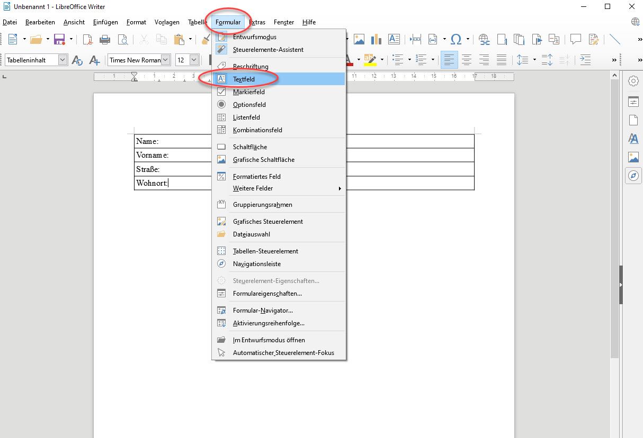Open Formulareigenschaften... dialog
Viewport: 643px width, 438px height.
tap(279, 294)
